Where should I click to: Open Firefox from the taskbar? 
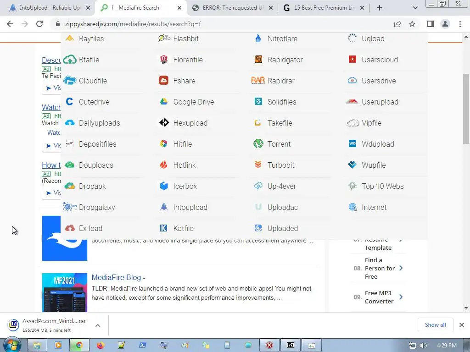100,346
